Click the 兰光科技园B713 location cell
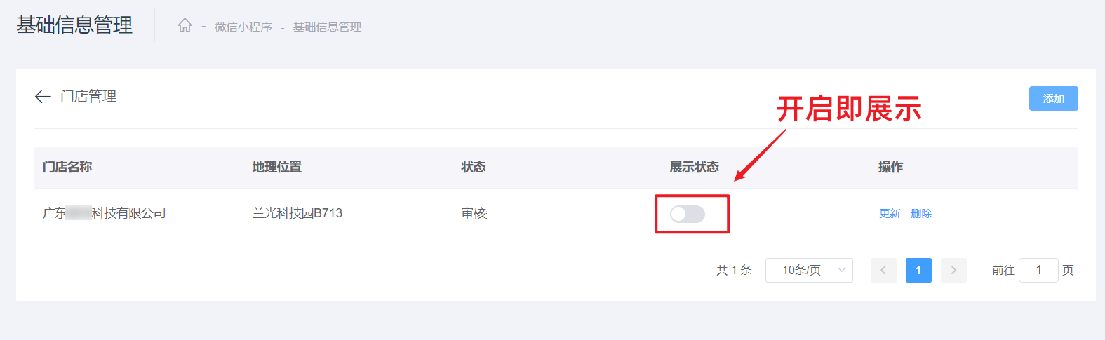The image size is (1105, 340). click(297, 213)
